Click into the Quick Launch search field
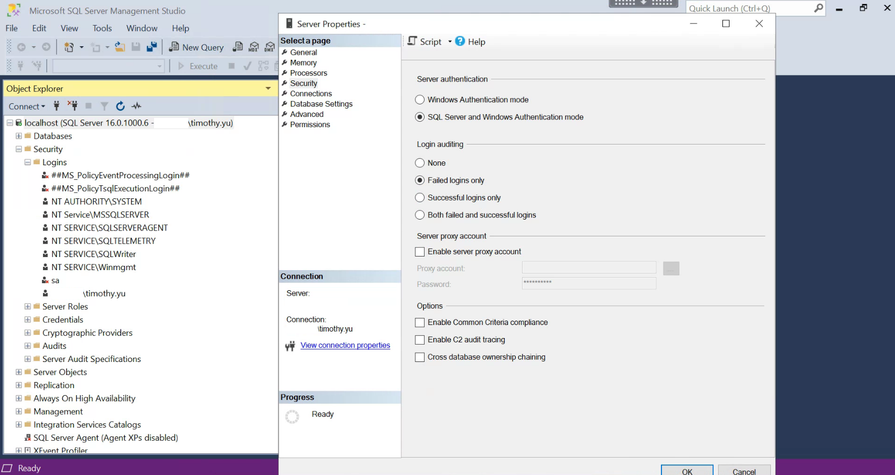This screenshot has height=475, width=895. 749,8
